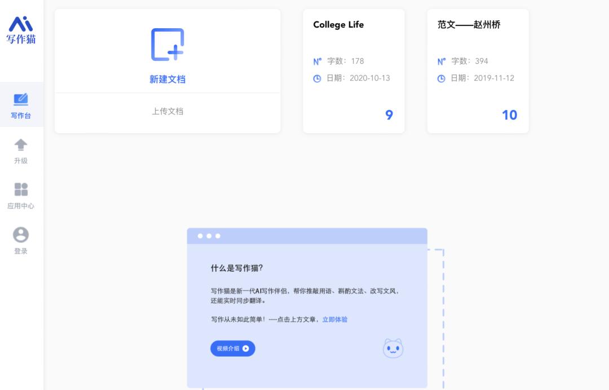Open the 应用中心 grid icon in the sidebar
This screenshot has width=609, height=390.
[20, 188]
